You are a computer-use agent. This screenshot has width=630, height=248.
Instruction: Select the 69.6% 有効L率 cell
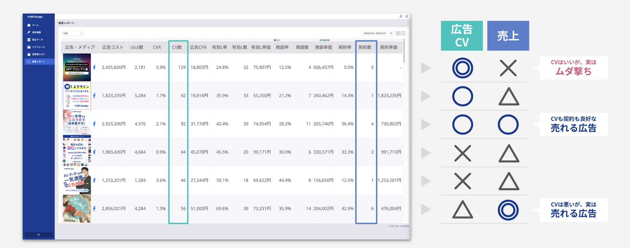tap(222, 209)
